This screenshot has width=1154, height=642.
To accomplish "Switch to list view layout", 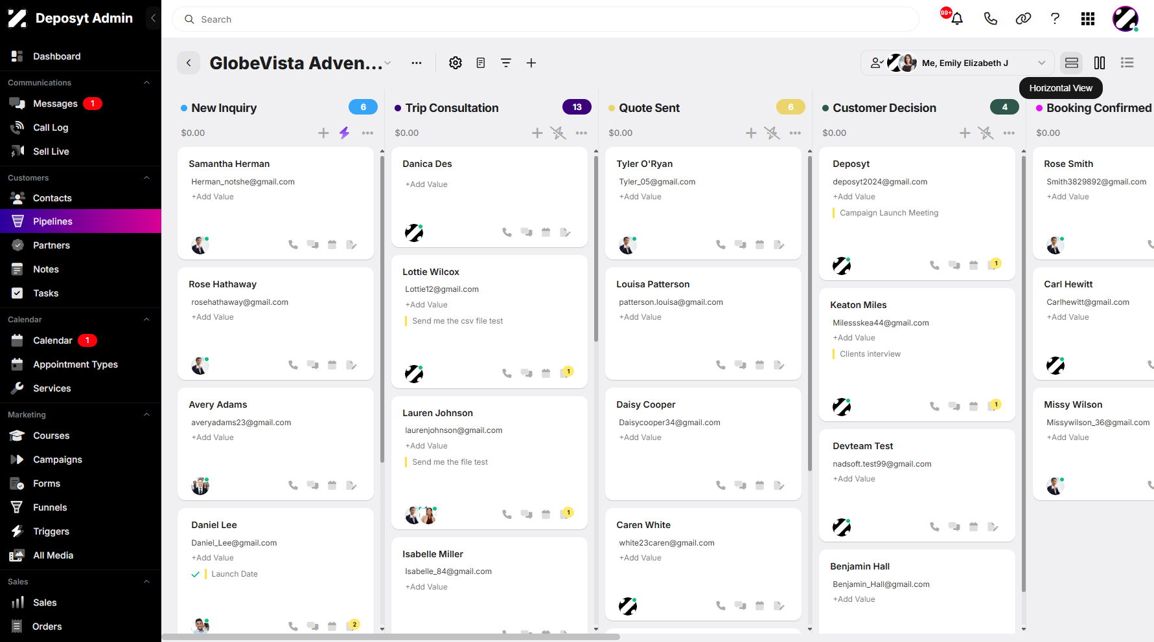I will pyautogui.click(x=1127, y=63).
